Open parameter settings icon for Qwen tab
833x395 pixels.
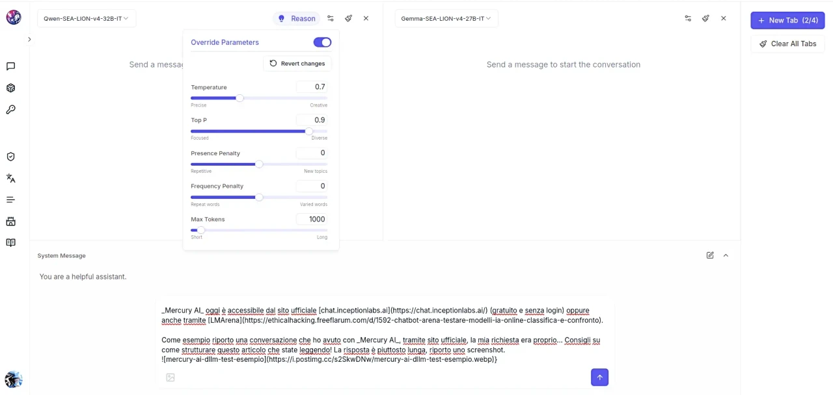(331, 19)
